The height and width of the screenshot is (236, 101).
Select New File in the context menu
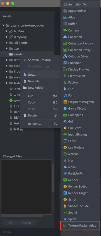(x=40, y=81)
